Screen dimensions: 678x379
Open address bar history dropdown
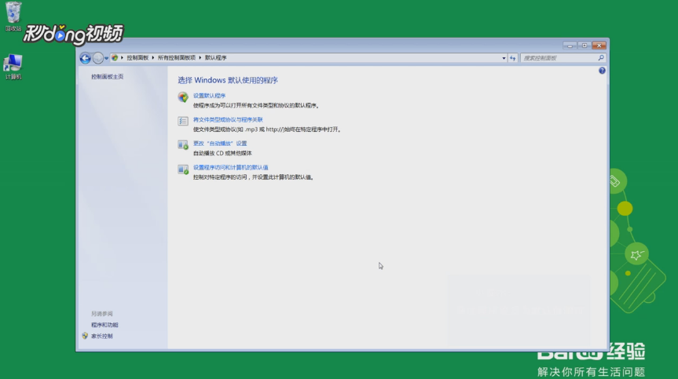tap(504, 58)
